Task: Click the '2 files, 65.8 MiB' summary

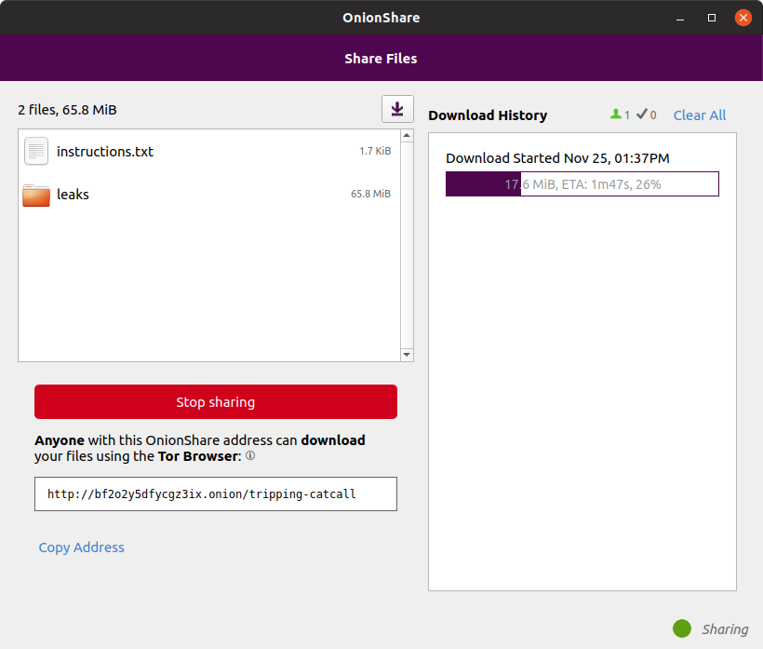Action: [67, 110]
